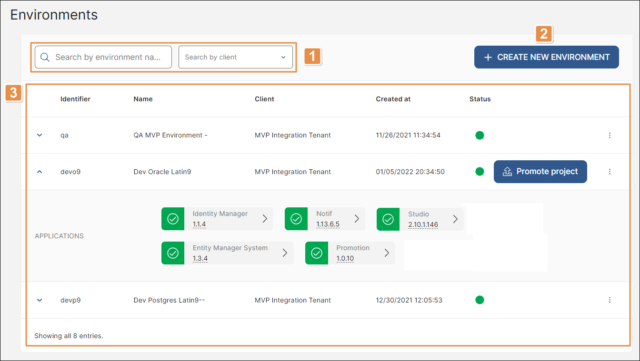Click the Notif application check icon
This screenshot has width=640, height=361.
click(296, 219)
